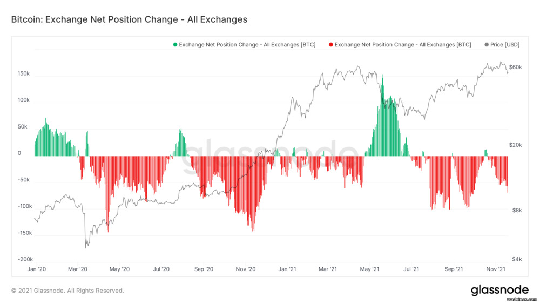Click the -200k left axis label
The image size is (540, 304).
pyautogui.click(x=25, y=259)
